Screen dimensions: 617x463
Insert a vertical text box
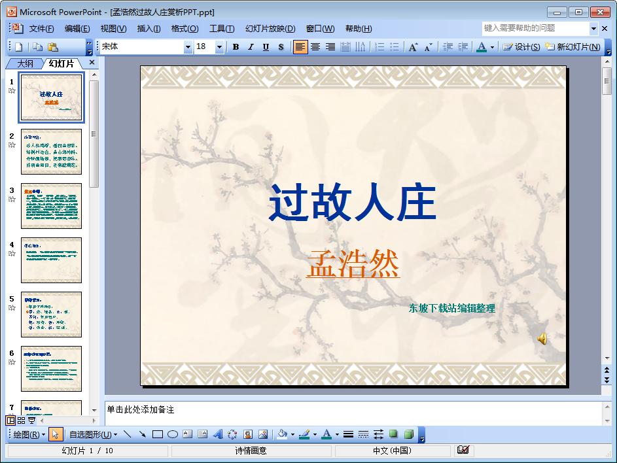[202, 434]
